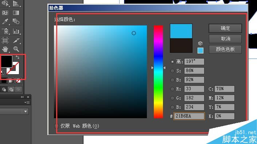Click the hue slider left arrow handle
The width and height of the screenshot is (257, 144).
152,68
